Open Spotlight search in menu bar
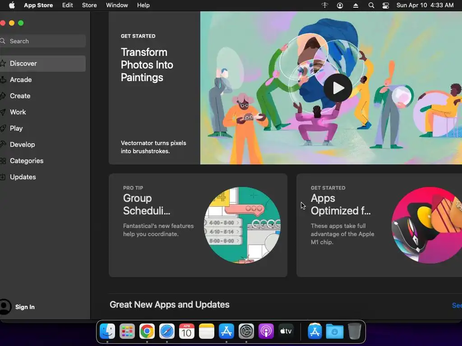 tap(371, 5)
